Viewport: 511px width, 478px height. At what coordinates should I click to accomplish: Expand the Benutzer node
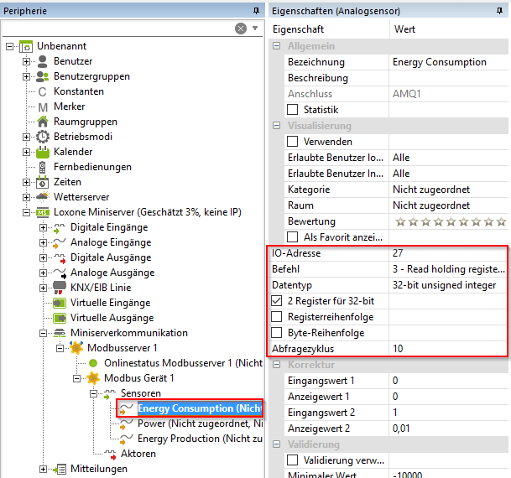pos(26,61)
